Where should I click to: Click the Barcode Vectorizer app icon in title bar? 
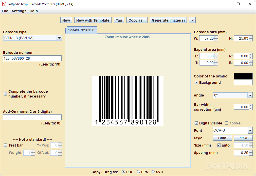4,4
